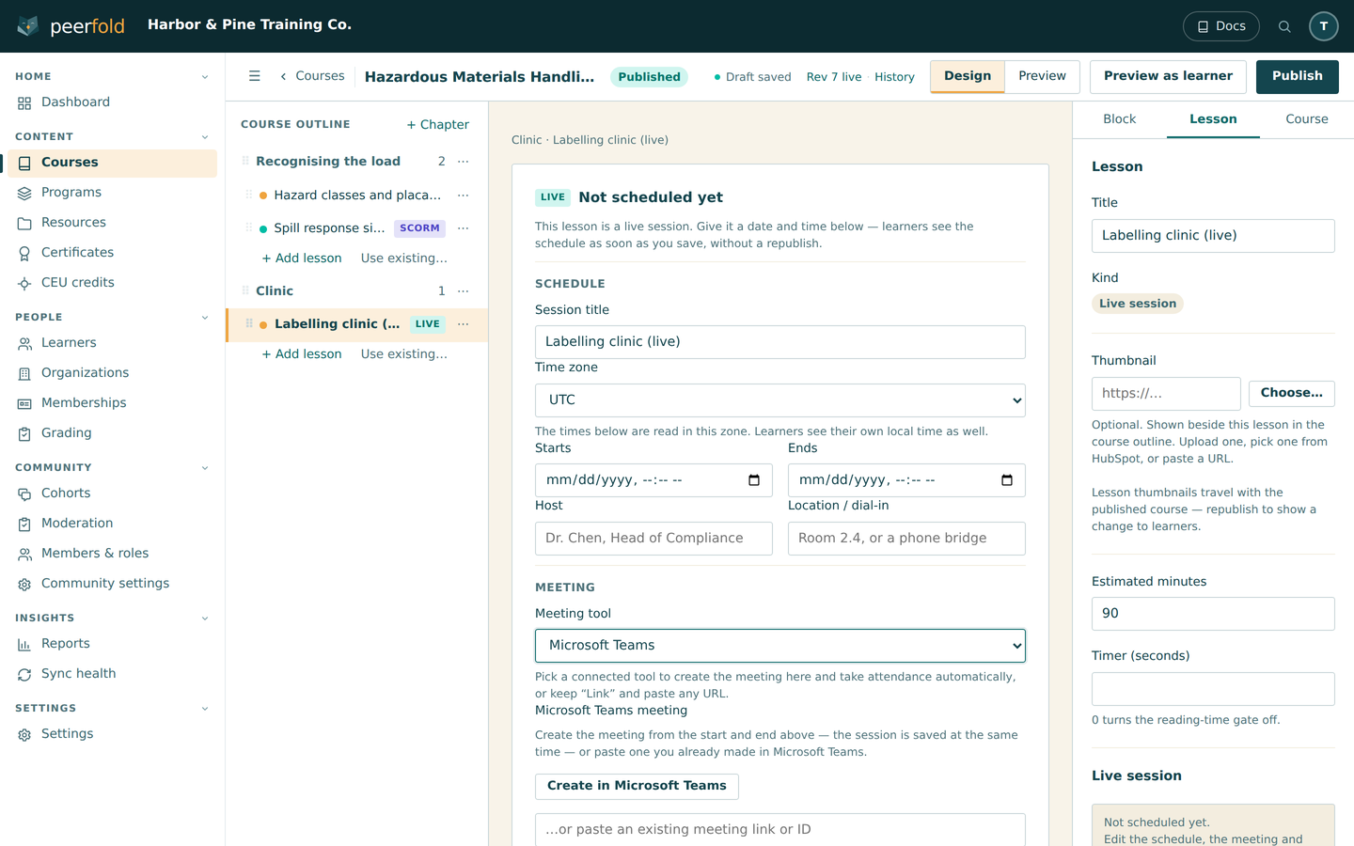Click Create in Microsoft Teams button
Image resolution: width=1354 pixels, height=846 pixels.
[x=637, y=786]
